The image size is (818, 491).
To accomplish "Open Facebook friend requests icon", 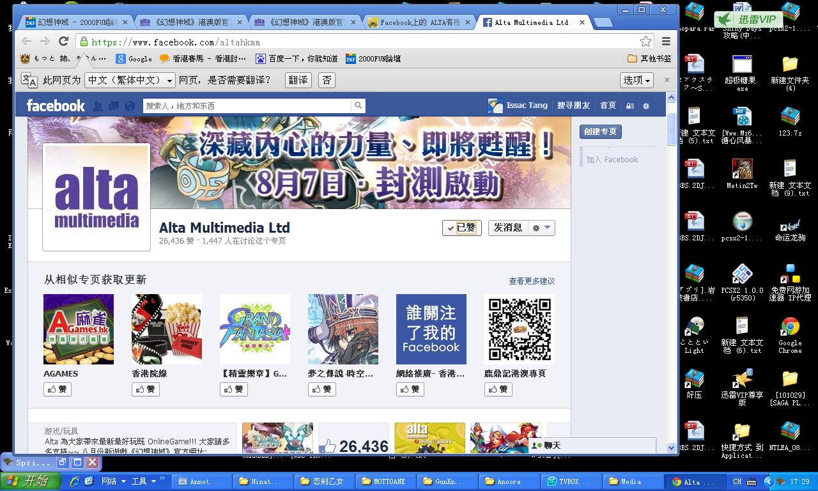I will point(98,106).
